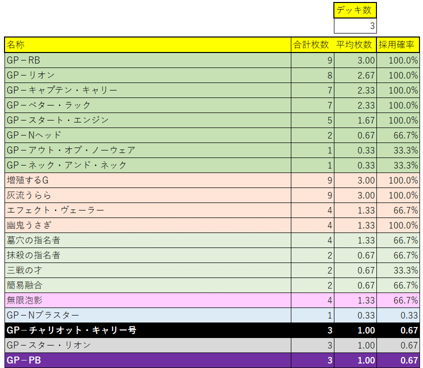Select エフェクト・ヴェーラー cell
The image size is (423, 368).
tap(148, 210)
